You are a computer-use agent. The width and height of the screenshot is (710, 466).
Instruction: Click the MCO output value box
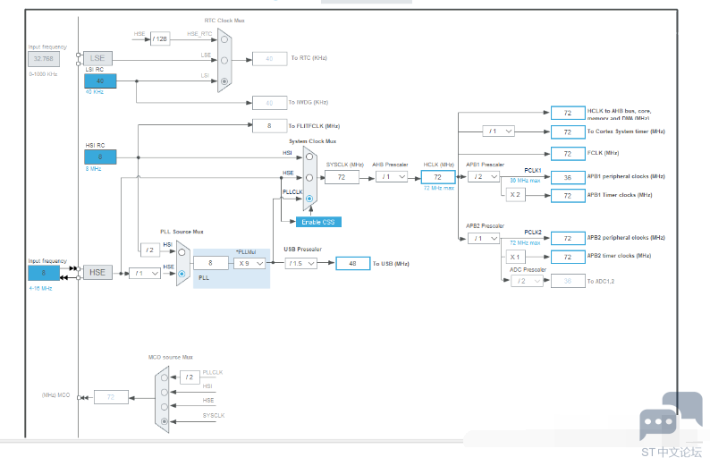111,397
